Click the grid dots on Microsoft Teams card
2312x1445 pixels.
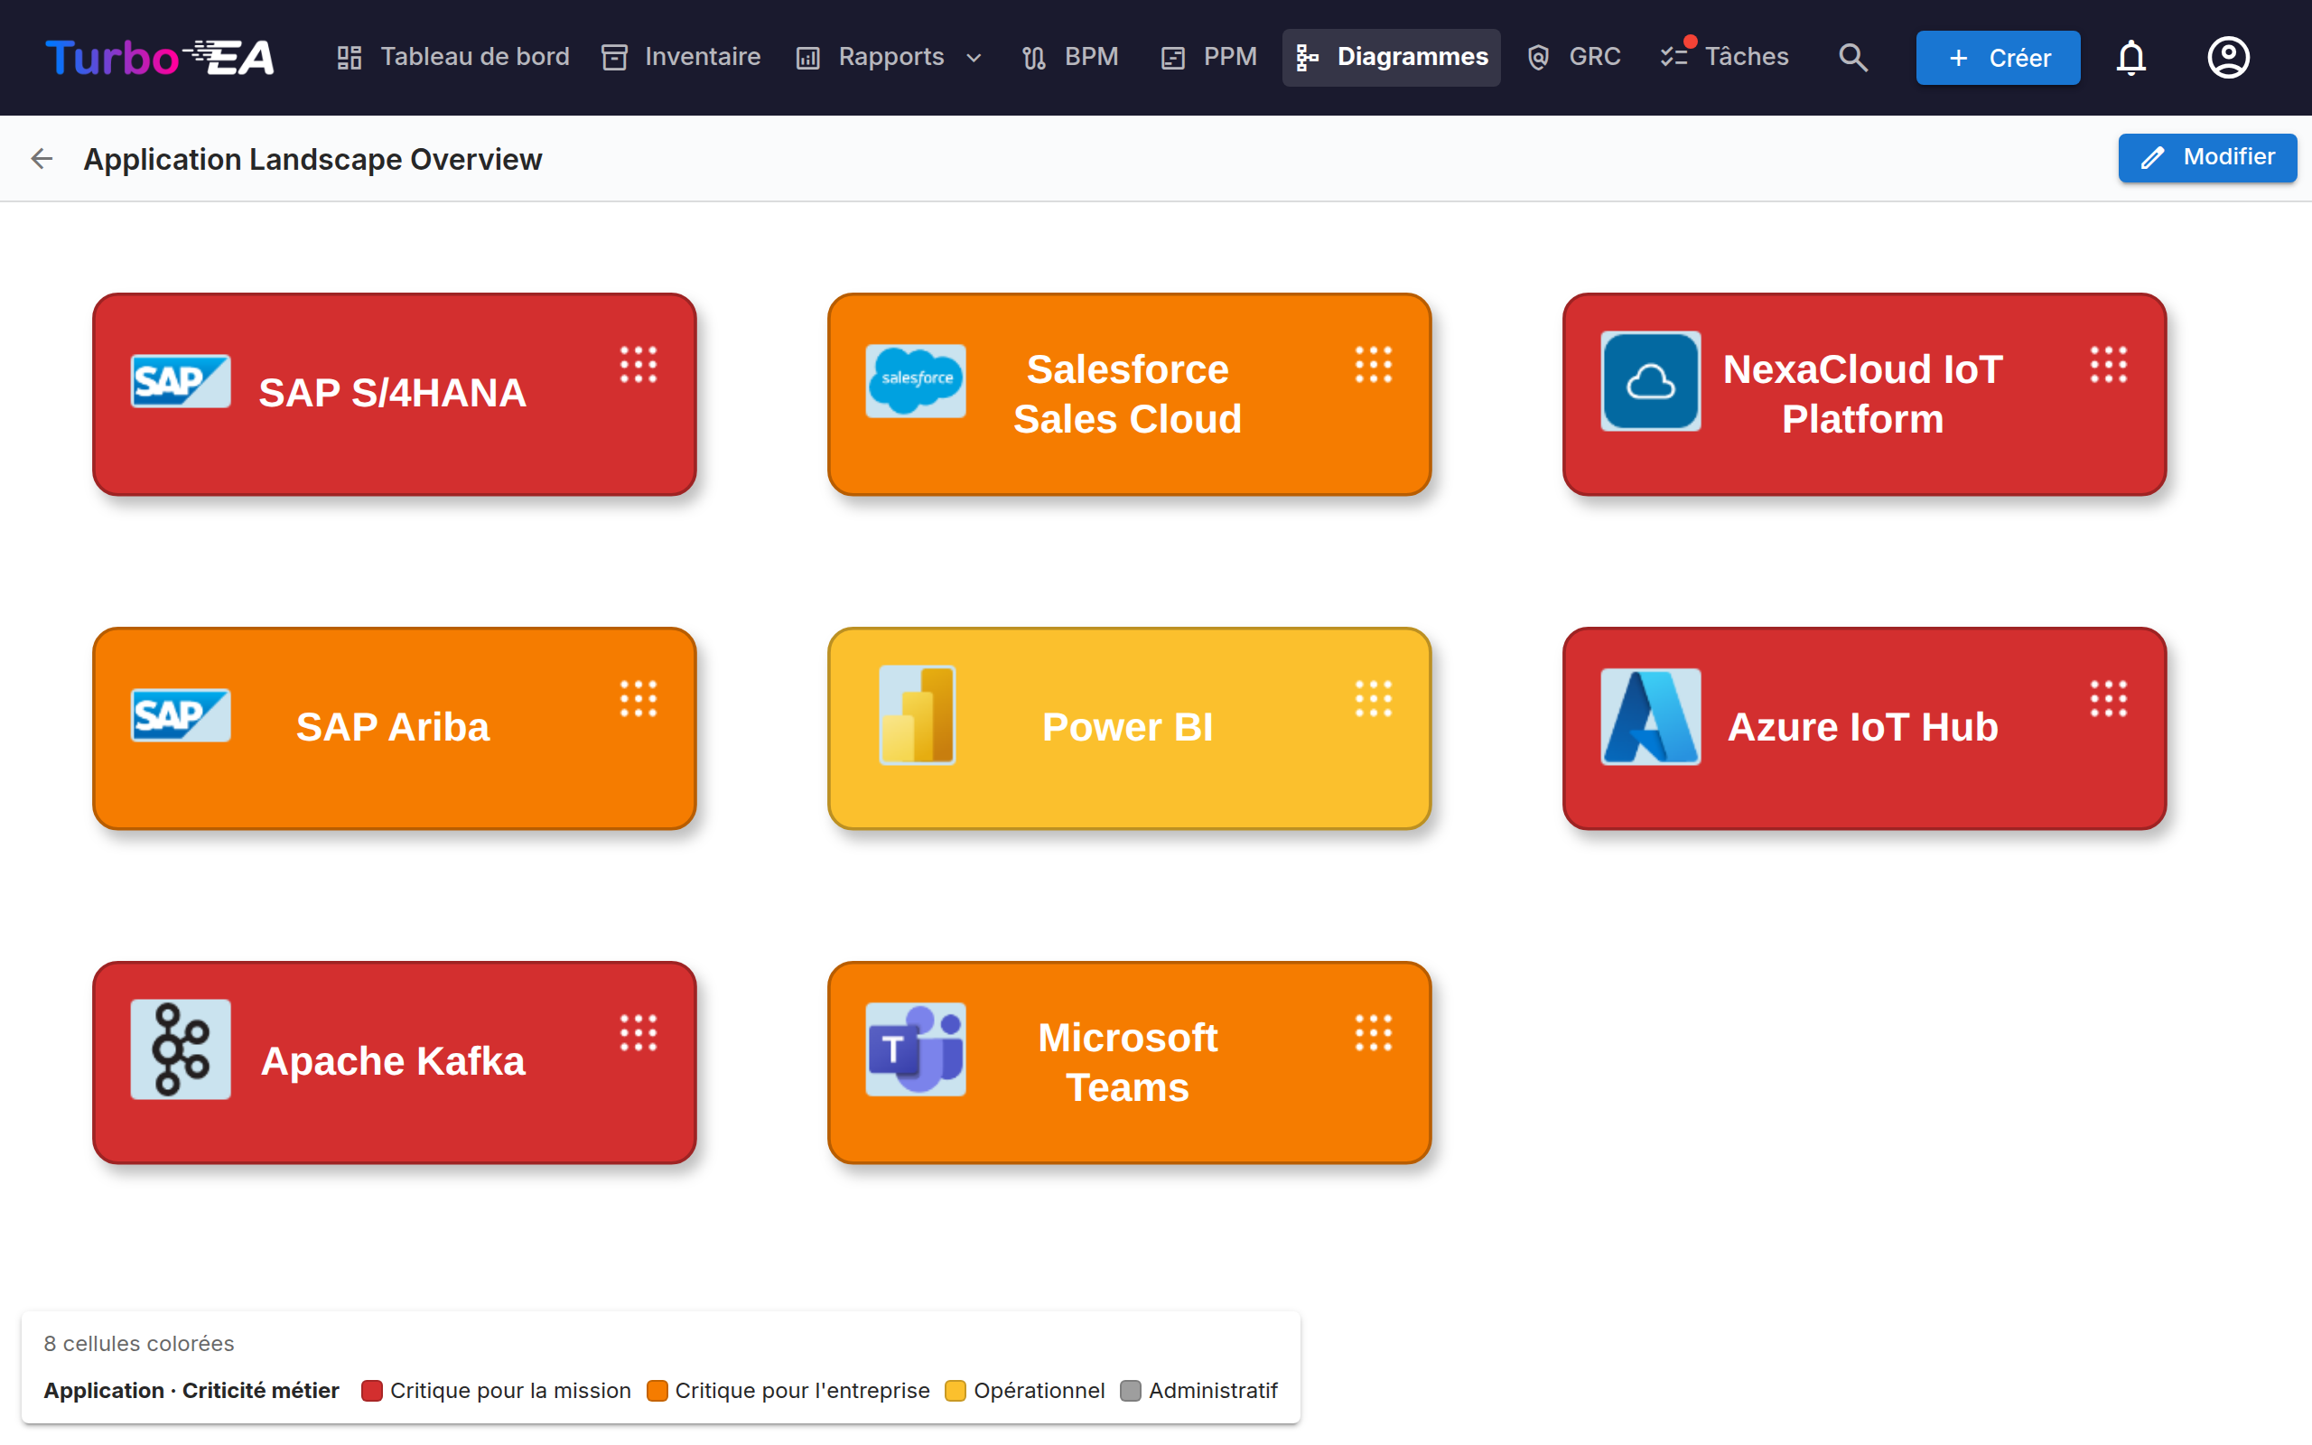tap(1373, 1033)
